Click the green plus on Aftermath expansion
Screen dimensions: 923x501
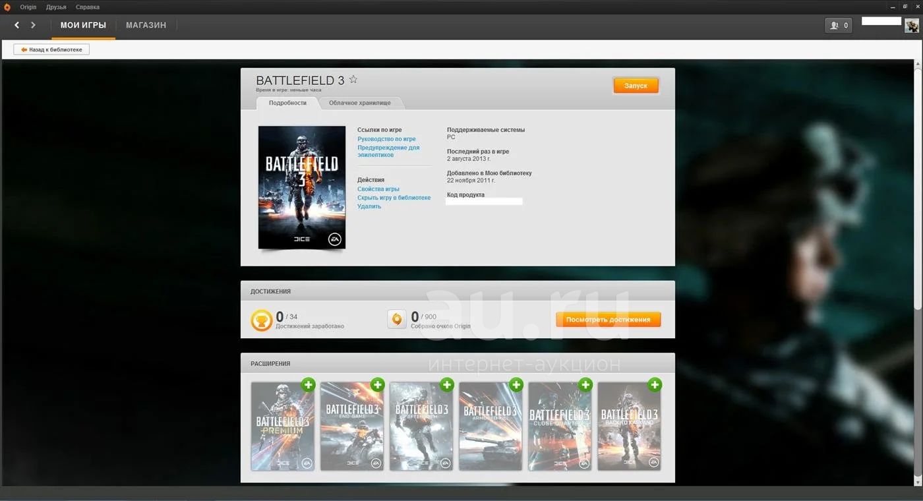pyautogui.click(x=446, y=384)
